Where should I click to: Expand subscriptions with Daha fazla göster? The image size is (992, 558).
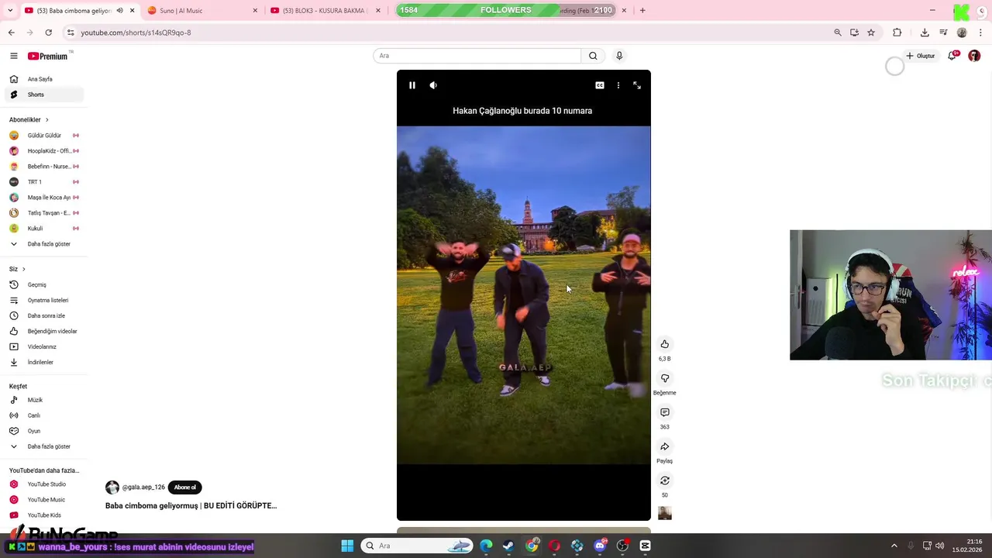pyautogui.click(x=43, y=244)
